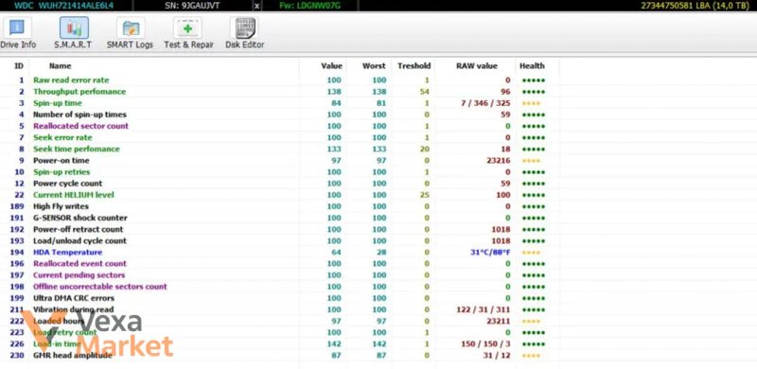Screen dimensions: 757x369
Task: Select the Raw read error rate row
Action: point(71,80)
